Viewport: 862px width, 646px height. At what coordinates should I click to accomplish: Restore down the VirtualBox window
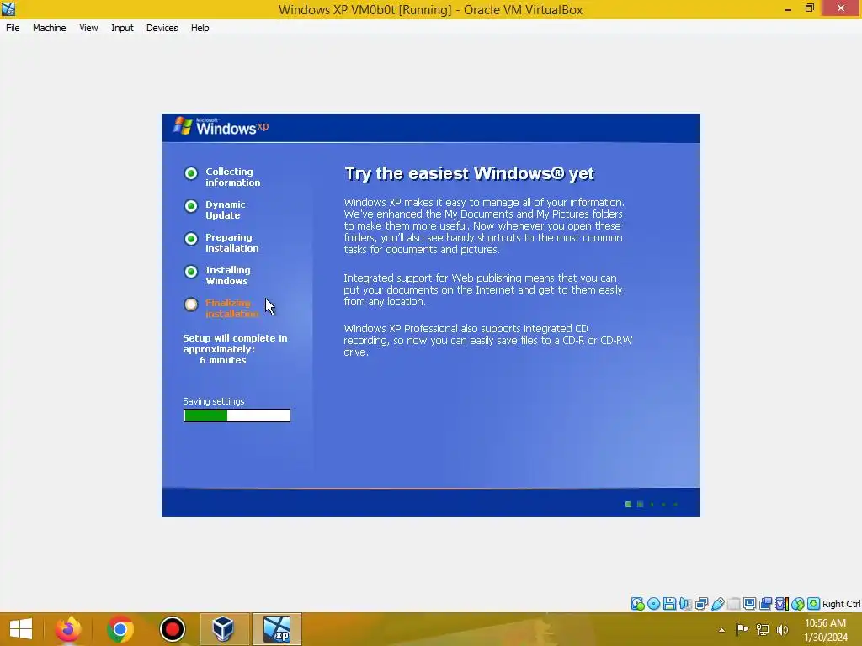pyautogui.click(x=809, y=8)
